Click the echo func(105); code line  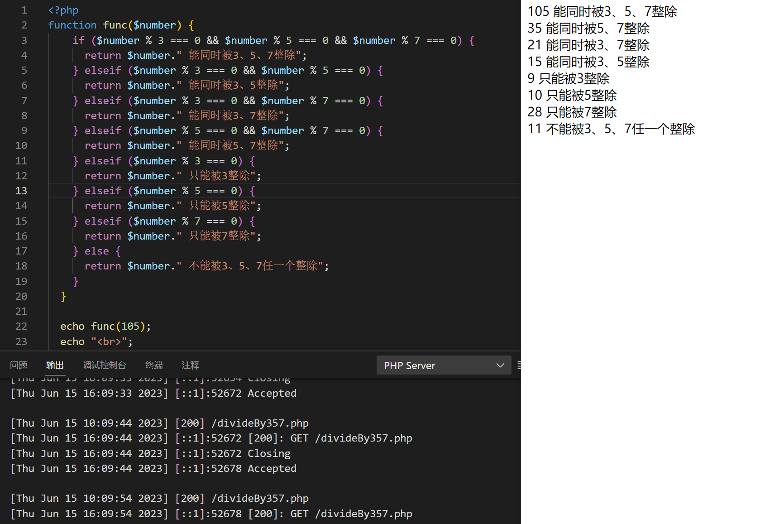[105, 326]
